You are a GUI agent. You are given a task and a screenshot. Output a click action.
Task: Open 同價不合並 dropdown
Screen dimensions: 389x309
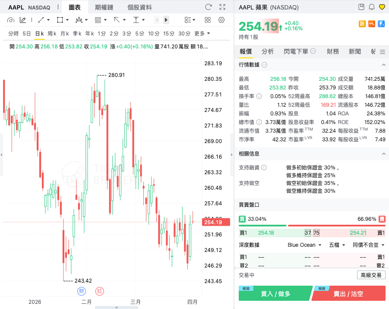pyautogui.click(x=368, y=245)
